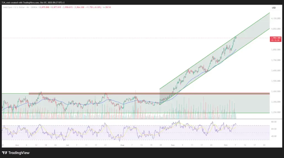Click the 3,450.000 price axis label
Image resolution: width=284 pixels, height=158 pixels.
275,91
